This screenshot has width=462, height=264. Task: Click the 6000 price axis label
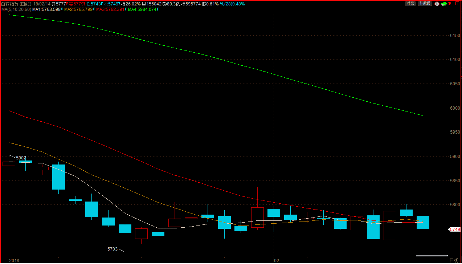(x=455, y=108)
